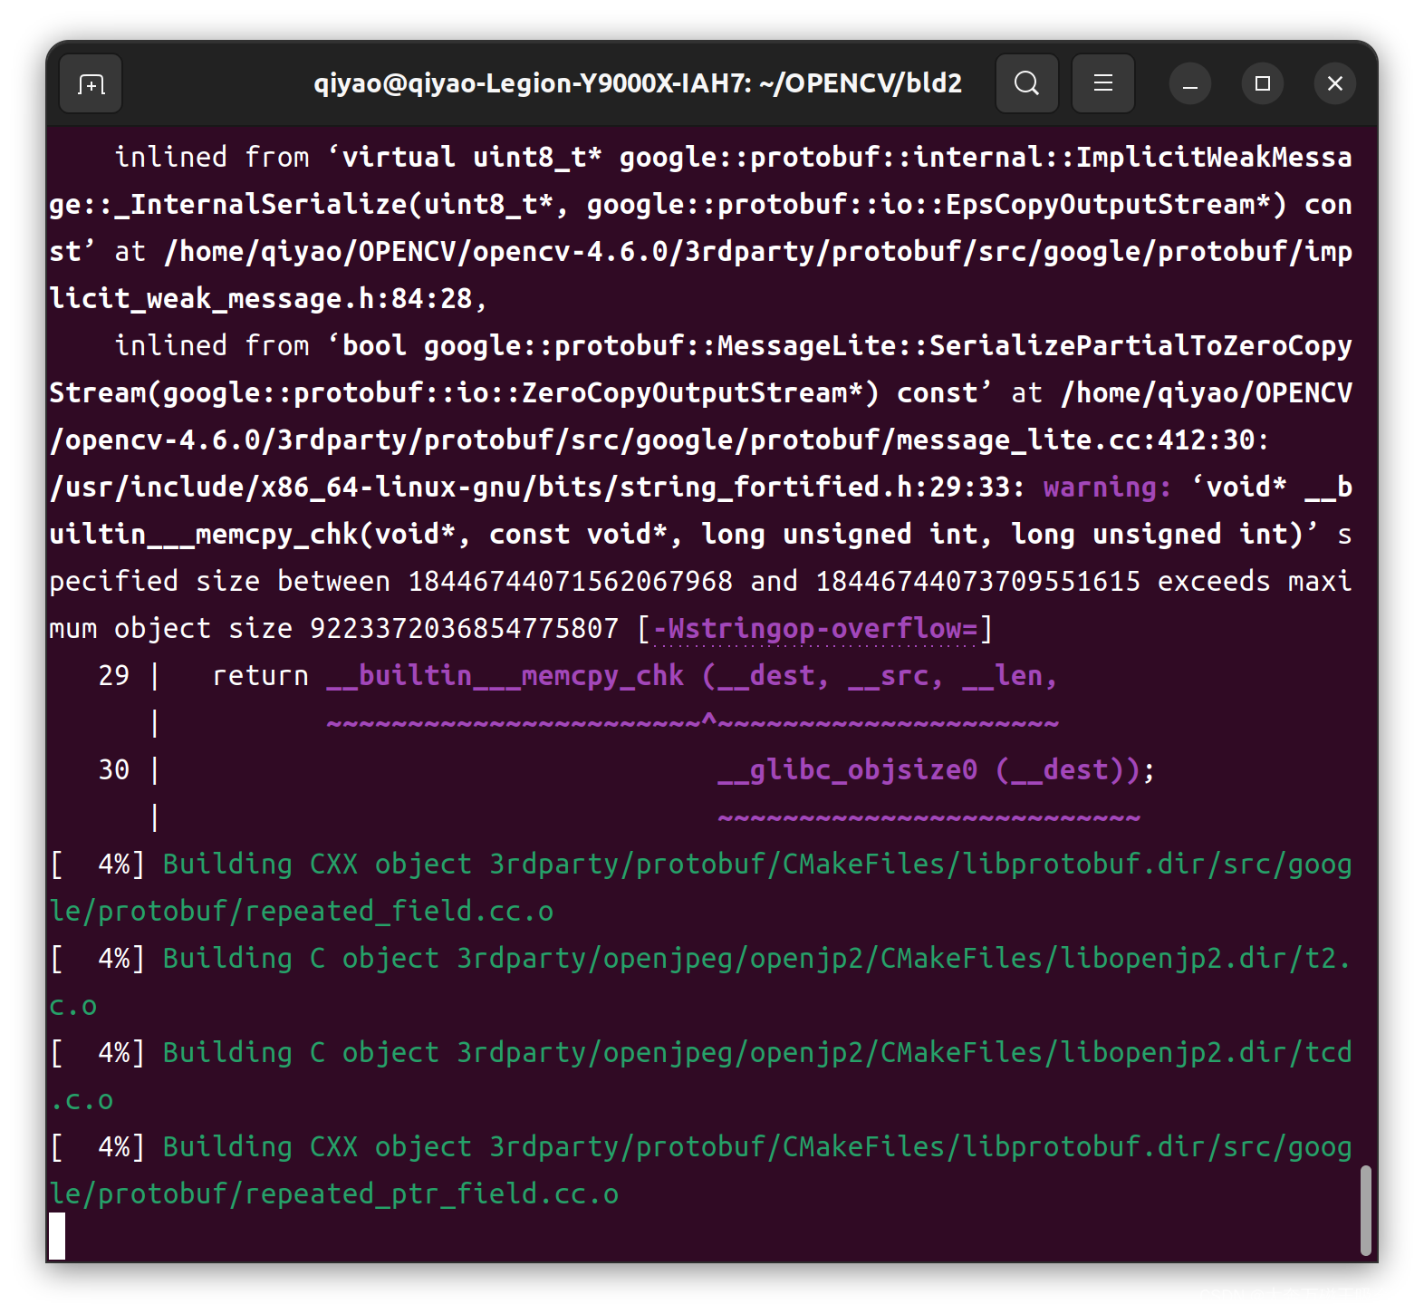Click the line number 30
Viewport: 1424px width, 1314px height.
114,770
